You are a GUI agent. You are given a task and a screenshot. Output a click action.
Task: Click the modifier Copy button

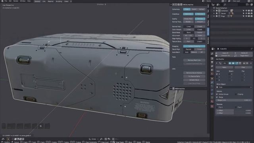pyautogui.click(x=243, y=67)
